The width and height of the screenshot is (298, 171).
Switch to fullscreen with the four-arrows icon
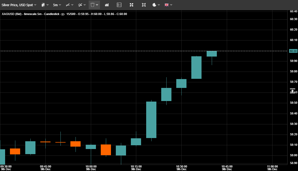tap(131, 5)
